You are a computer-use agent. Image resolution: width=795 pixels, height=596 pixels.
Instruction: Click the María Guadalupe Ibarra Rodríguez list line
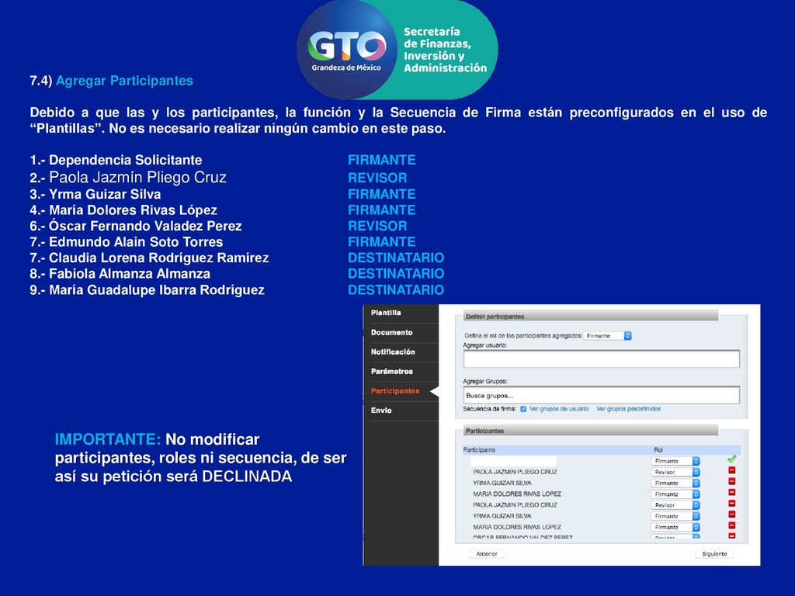pos(147,290)
